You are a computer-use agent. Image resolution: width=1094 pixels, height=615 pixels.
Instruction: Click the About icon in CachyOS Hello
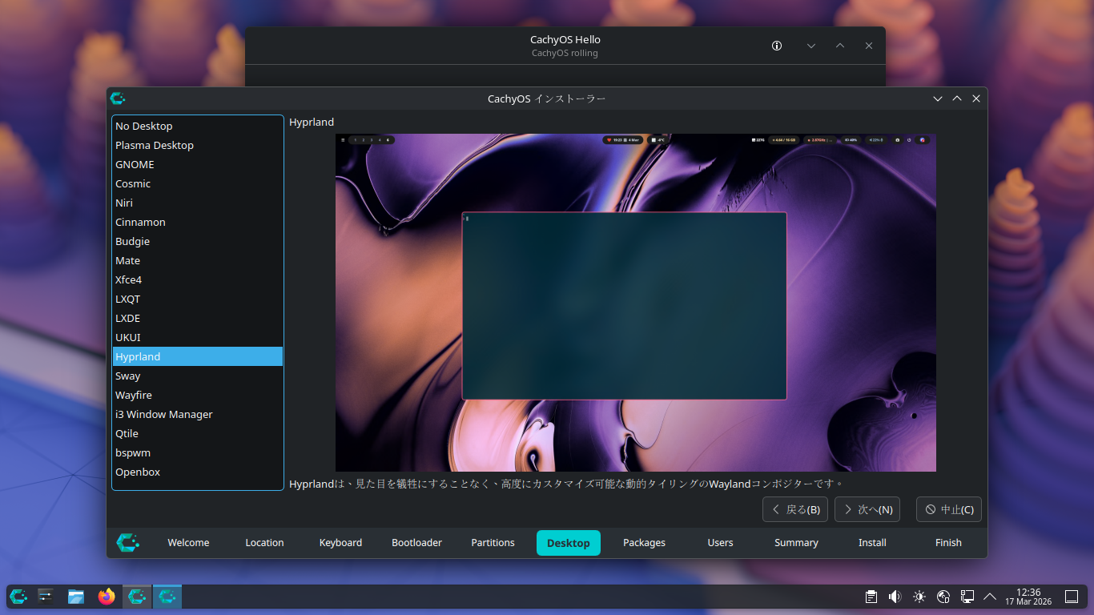[776, 46]
